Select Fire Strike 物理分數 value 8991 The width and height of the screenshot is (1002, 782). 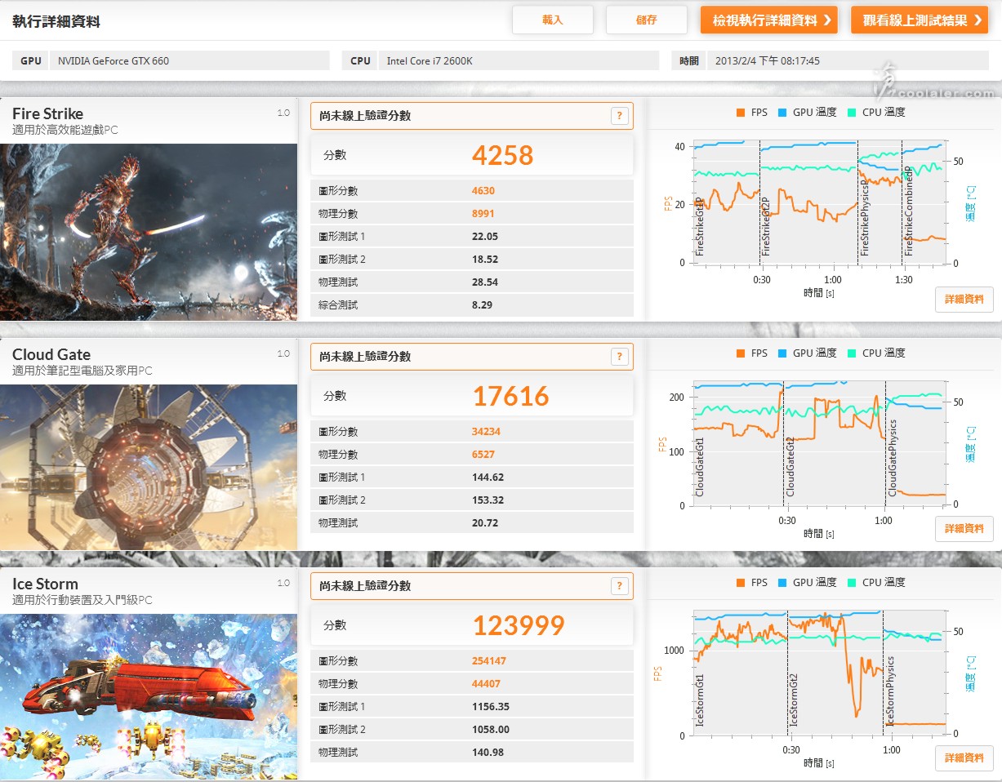(483, 214)
